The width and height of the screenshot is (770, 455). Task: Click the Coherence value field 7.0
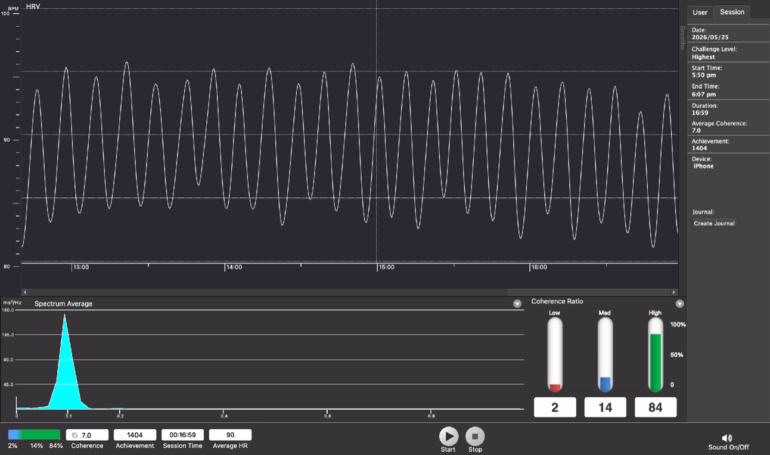(87, 435)
